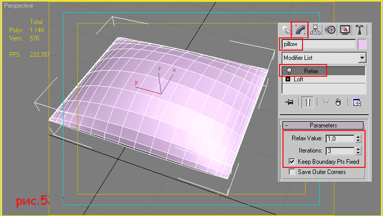
Task: Open the Motion panel tab
Action: (x=329, y=30)
